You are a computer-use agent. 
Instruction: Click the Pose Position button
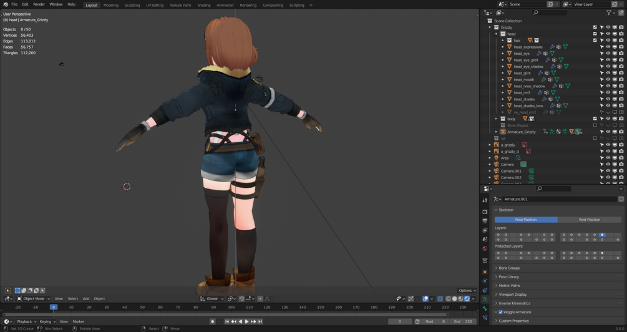(526, 220)
